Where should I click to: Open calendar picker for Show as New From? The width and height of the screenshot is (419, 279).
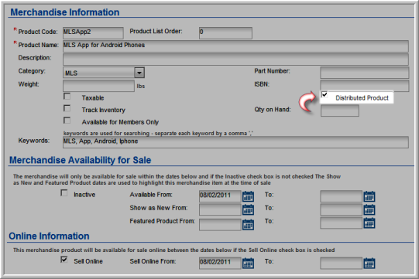pos(248,209)
